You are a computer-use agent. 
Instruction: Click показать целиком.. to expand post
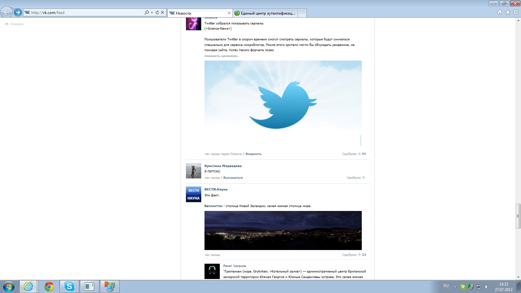[221, 56]
